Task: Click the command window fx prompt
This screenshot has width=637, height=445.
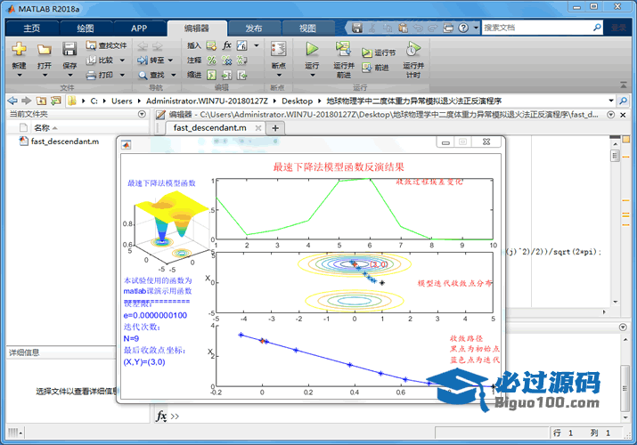Action: 161,416
